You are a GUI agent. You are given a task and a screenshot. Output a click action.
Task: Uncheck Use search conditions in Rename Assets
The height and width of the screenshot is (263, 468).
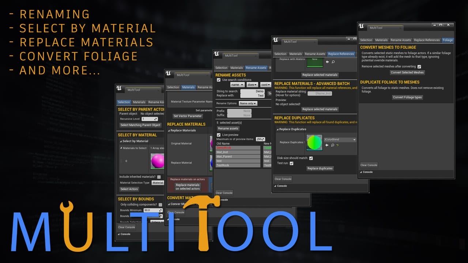click(218, 80)
